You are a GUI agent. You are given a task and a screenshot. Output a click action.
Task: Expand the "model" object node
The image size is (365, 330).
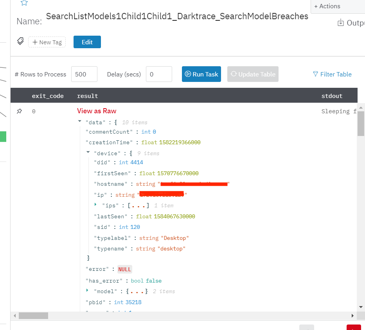(x=87, y=290)
